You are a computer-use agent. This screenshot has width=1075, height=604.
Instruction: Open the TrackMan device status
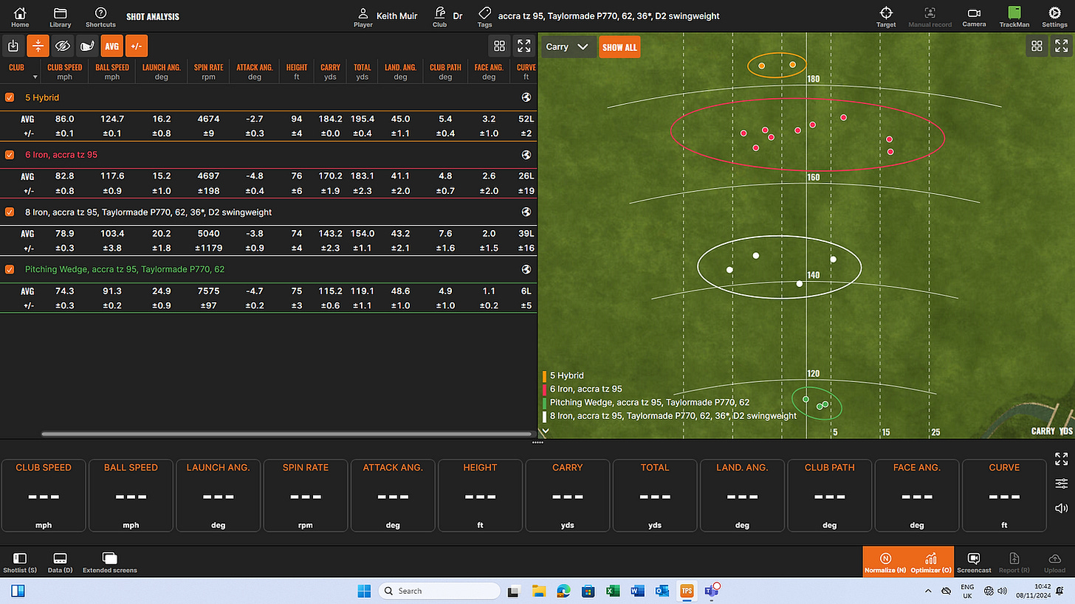(1014, 17)
